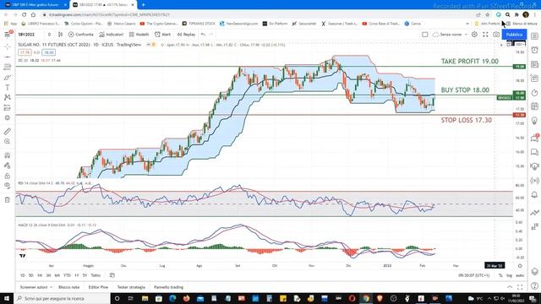
Task: Bookmark this page with the star icon
Action: coord(488,14)
